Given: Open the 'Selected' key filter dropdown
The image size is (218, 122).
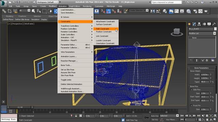Looking at the screenshot, I should click(169, 116).
